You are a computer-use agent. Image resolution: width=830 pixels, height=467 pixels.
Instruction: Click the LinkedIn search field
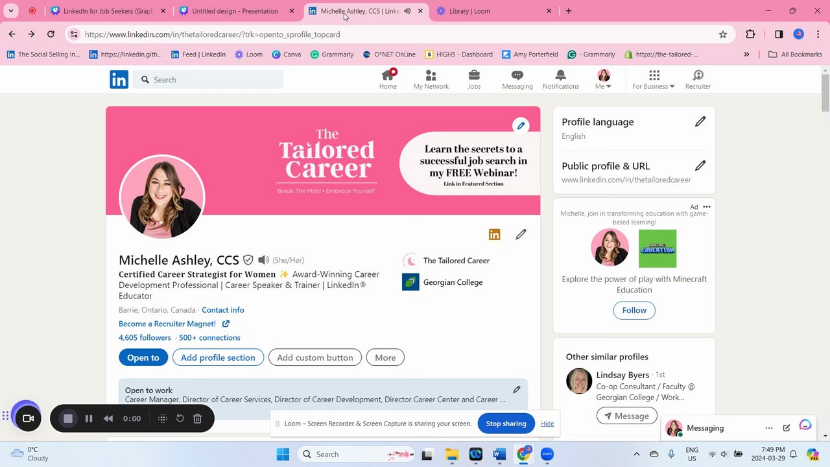tap(208, 79)
